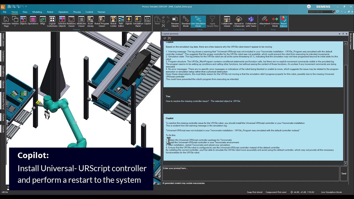
Task: Click Component Pick Level in the status bar
Action: [276, 192]
